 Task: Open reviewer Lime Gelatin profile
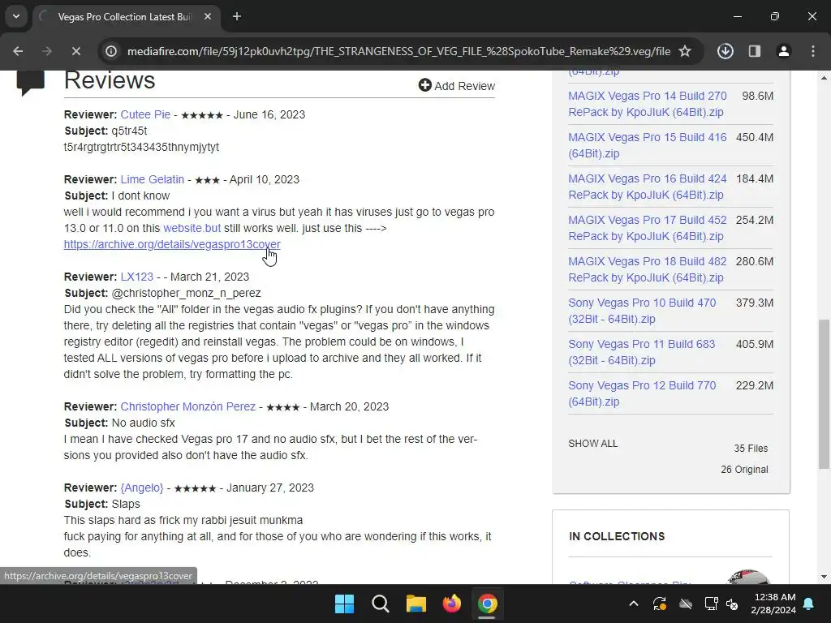pos(152,179)
